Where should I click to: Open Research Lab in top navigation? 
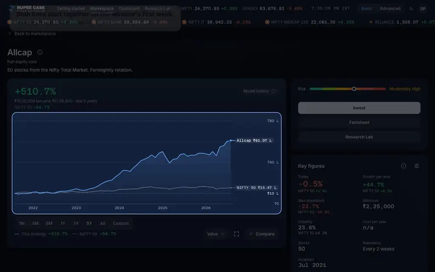click(x=158, y=8)
